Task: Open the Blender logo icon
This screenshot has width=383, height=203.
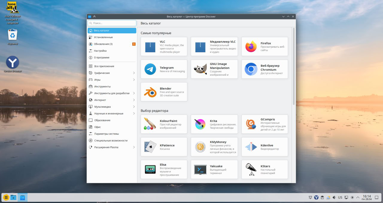Action: coord(150,92)
